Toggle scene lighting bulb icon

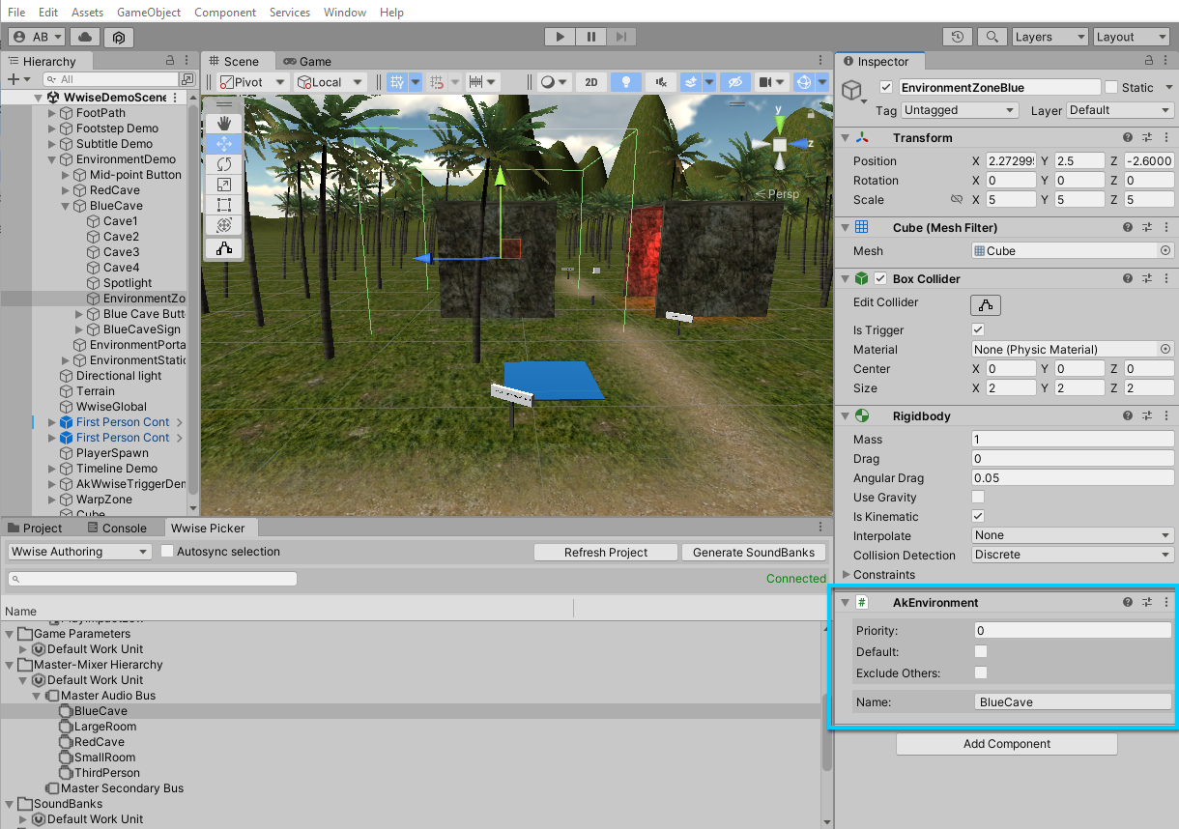coord(626,82)
